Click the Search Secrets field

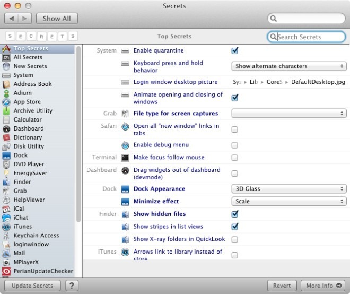[307, 37]
